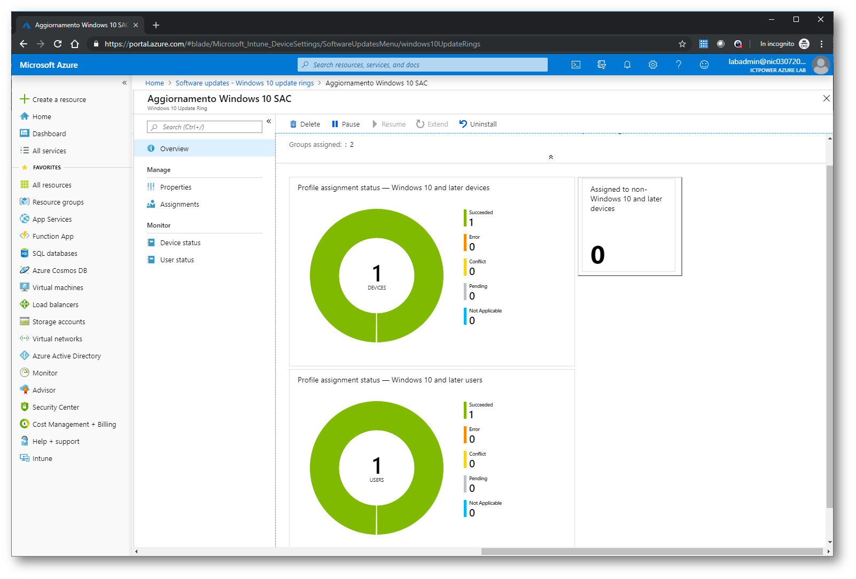The height and width of the screenshot is (579, 856).
Task: Collapse the blade resource menu
Action: (x=269, y=121)
